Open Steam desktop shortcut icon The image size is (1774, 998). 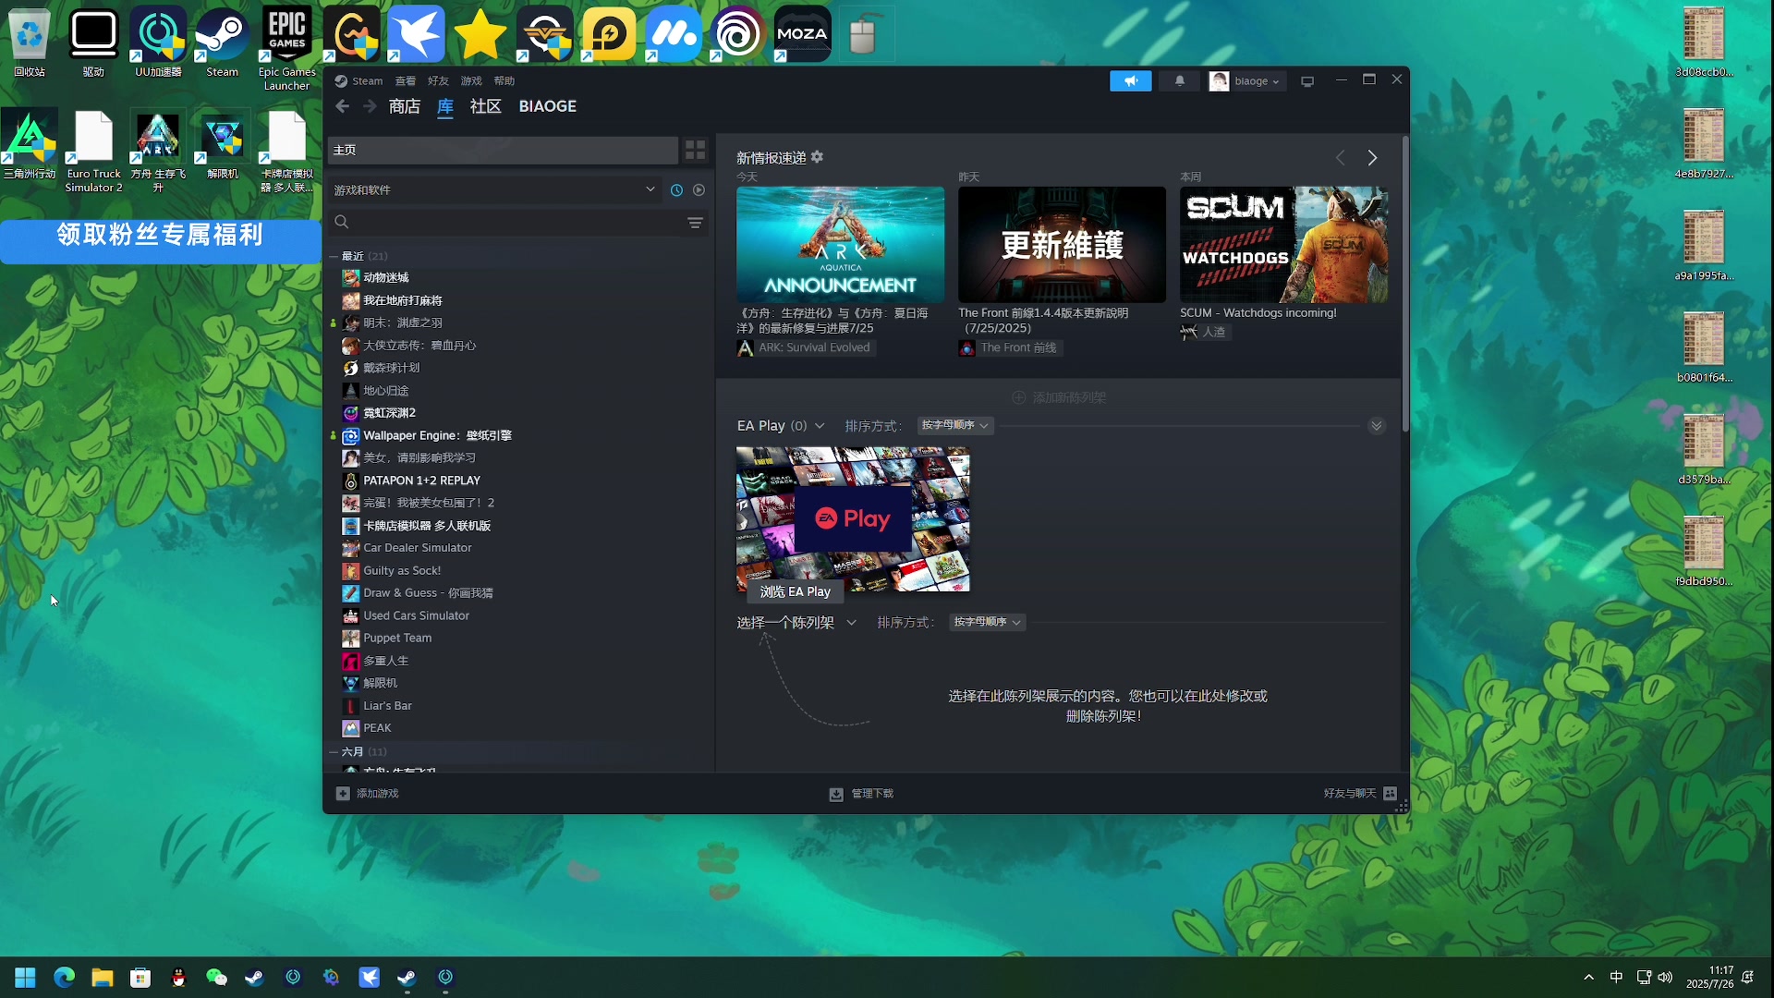[x=222, y=42]
